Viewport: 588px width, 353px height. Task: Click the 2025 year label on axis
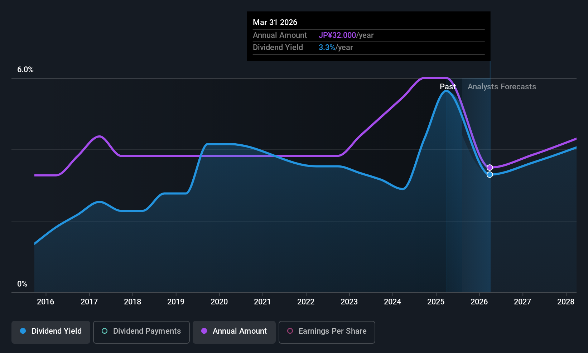tap(436, 302)
